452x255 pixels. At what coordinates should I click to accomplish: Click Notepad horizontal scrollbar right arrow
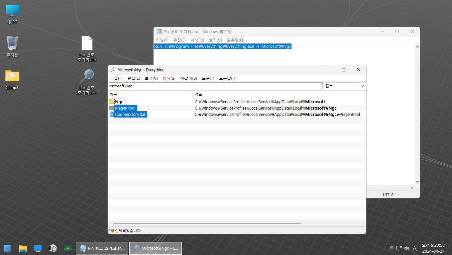click(x=412, y=188)
